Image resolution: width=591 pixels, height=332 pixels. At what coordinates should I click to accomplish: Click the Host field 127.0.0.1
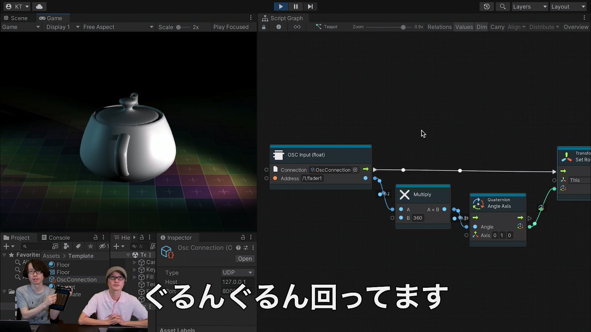(x=237, y=282)
